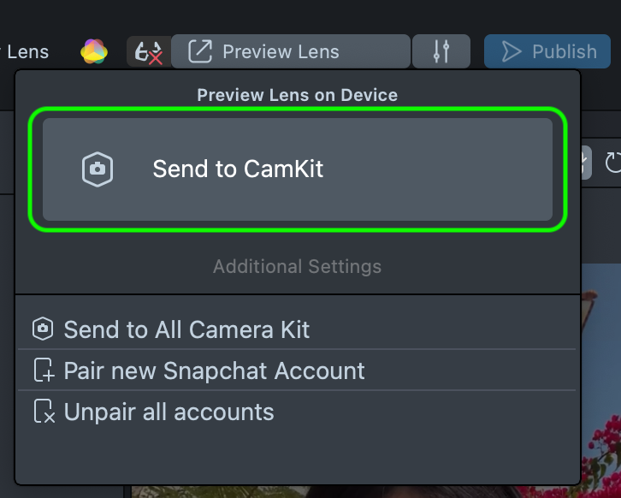
Task: Click the Spectacles glasses disconnected icon
Action: tap(148, 52)
